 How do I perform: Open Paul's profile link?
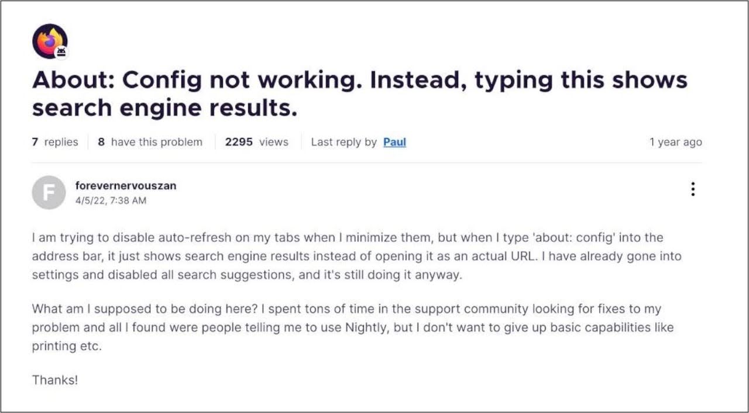point(394,142)
